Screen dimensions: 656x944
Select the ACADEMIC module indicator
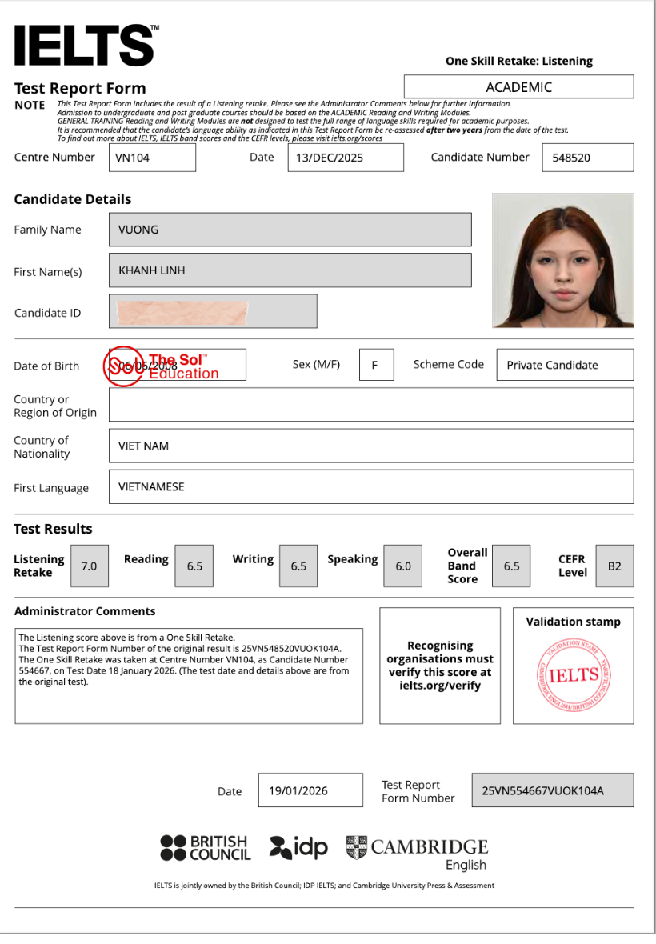(518, 86)
